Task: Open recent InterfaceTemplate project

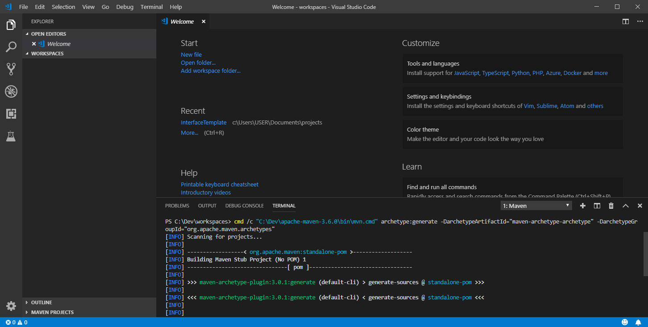Action: 204,122
